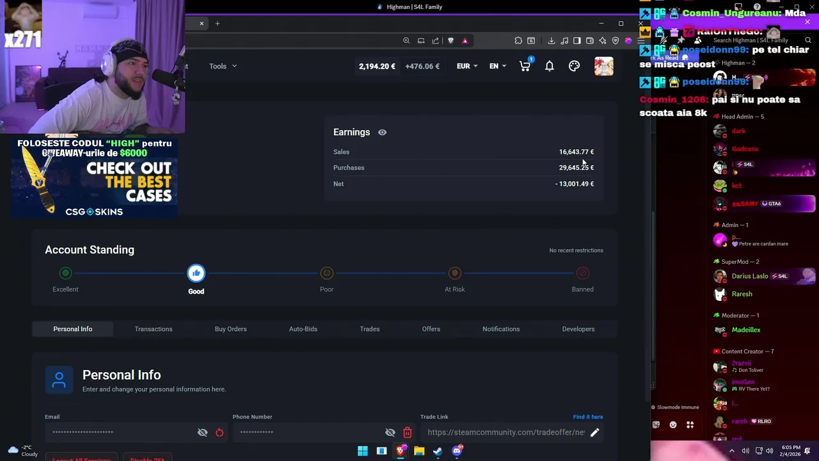Click the At Risk standing marker
This screenshot has width=819, height=461.
click(x=455, y=273)
